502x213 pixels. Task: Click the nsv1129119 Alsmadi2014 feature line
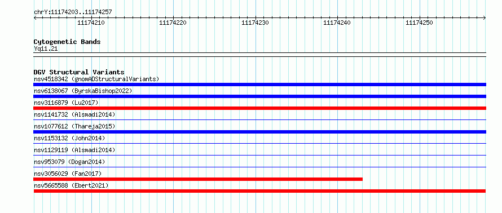[x=259, y=156]
